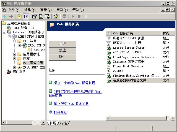The image size is (177, 132).
Task: Click the Start item play icon
Action: coord(73,16)
